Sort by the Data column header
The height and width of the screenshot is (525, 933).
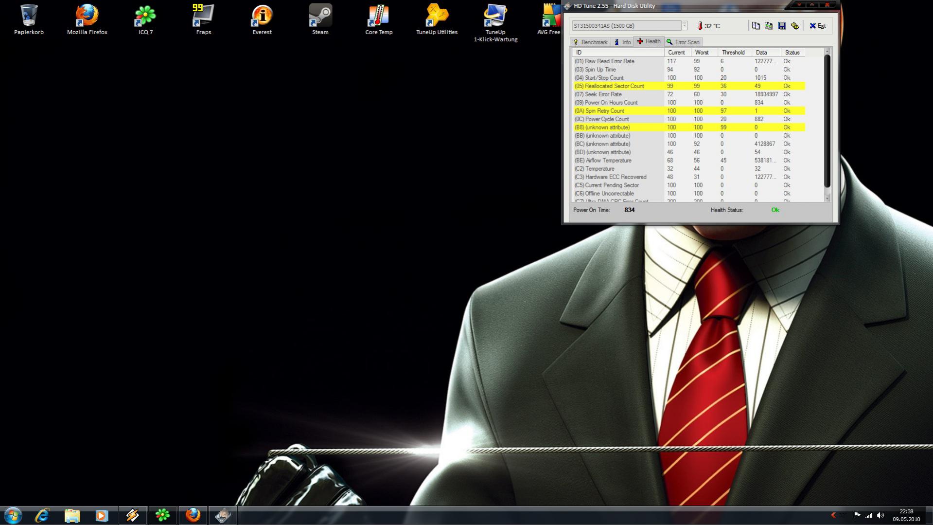click(x=766, y=53)
